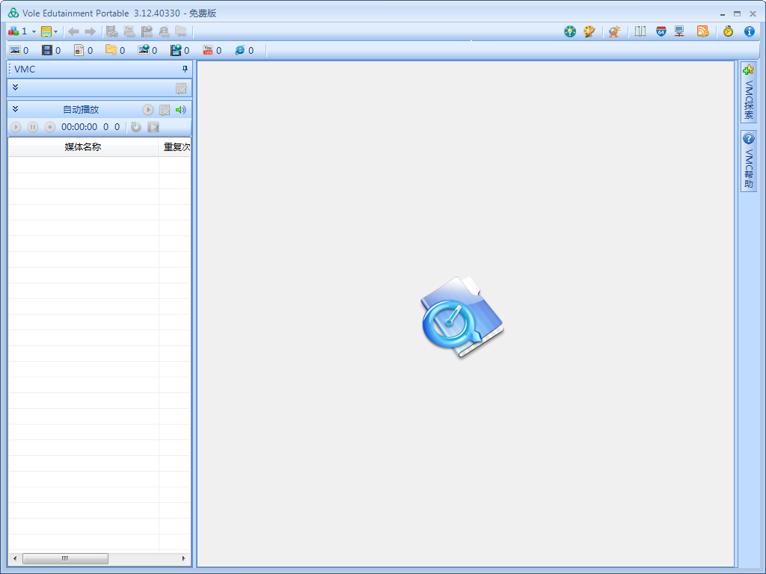Click the orange RSS feed icon
The image size is (766, 574).
[x=702, y=31]
